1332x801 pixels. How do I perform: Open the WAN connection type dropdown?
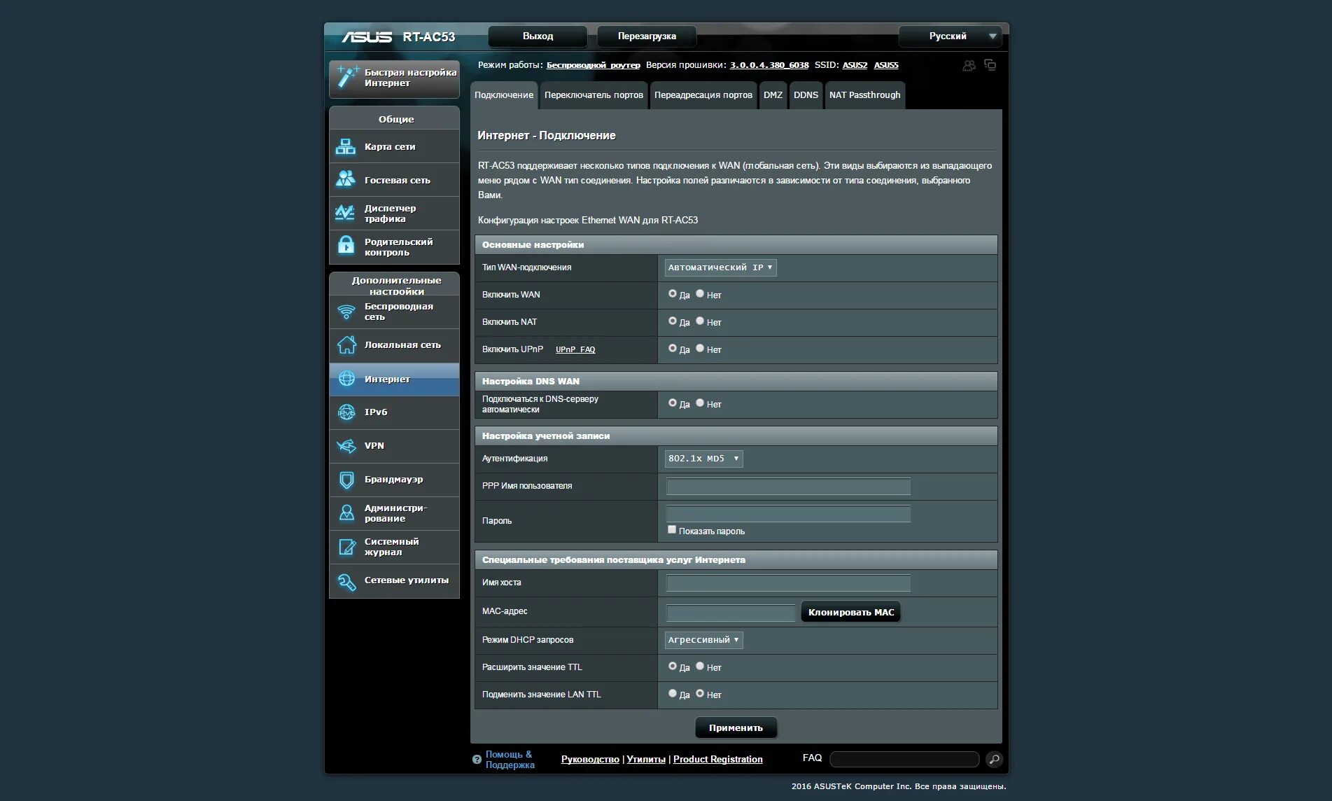pyautogui.click(x=720, y=267)
